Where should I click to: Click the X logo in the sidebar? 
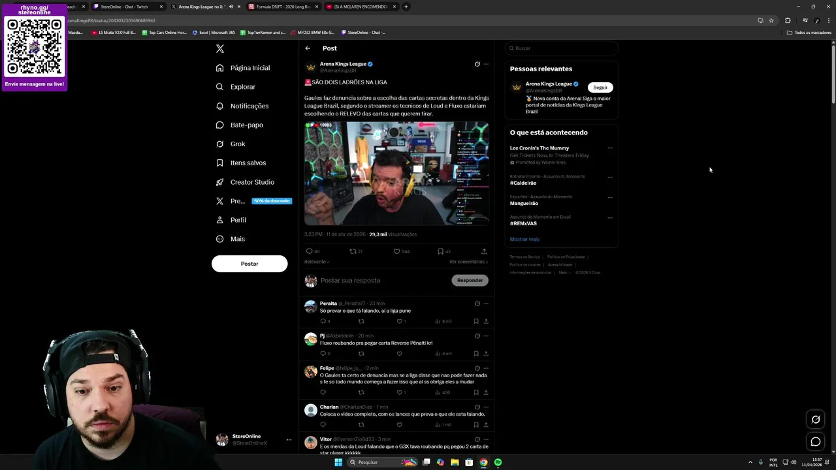[x=220, y=49]
